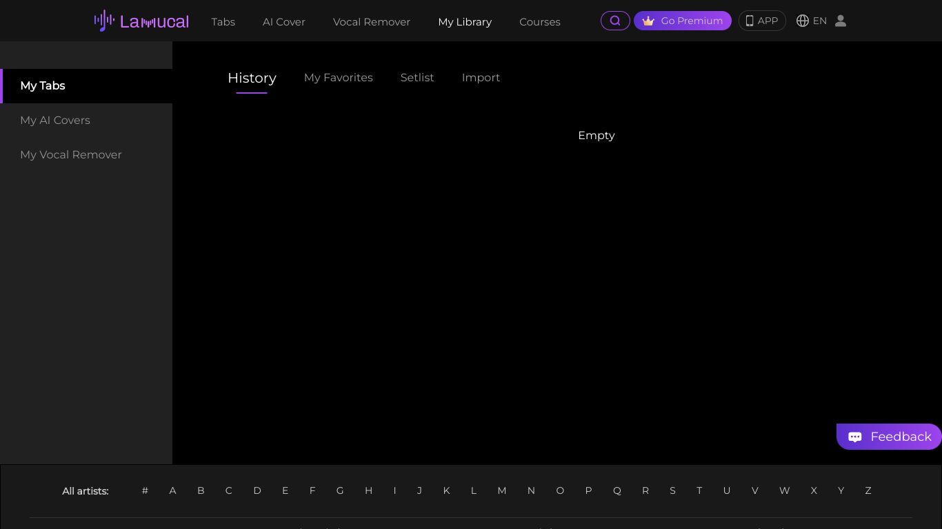
Task: Browse artists starting with J
Action: (x=419, y=490)
